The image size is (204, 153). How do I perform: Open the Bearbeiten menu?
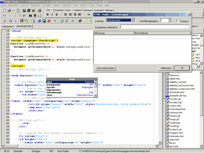coord(14,5)
